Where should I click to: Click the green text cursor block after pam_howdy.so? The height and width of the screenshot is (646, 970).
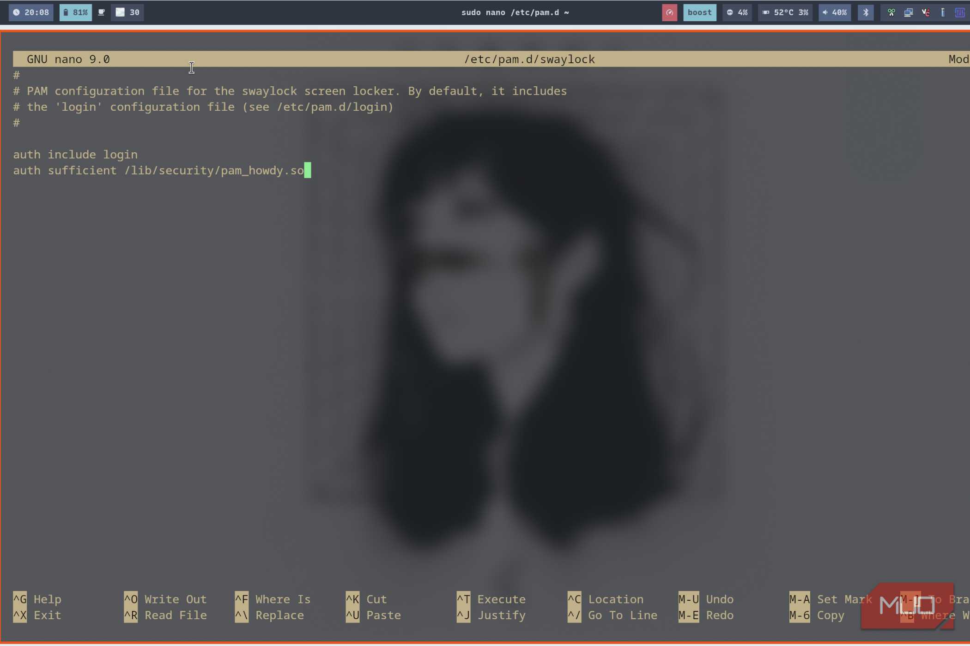308,170
